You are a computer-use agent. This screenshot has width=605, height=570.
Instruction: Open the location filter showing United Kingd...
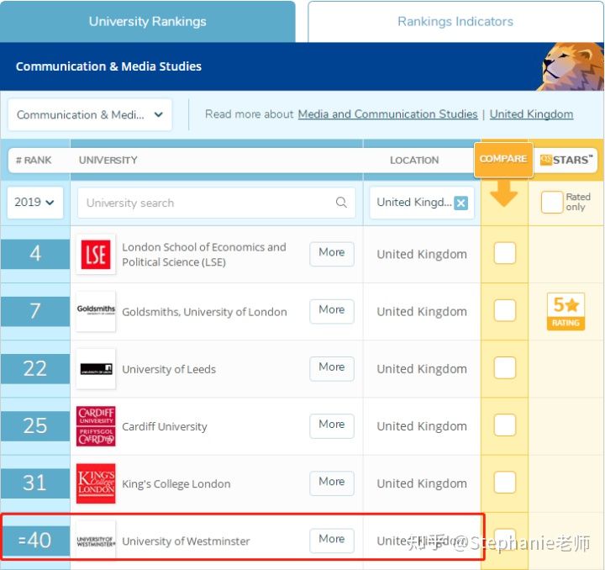(x=421, y=203)
